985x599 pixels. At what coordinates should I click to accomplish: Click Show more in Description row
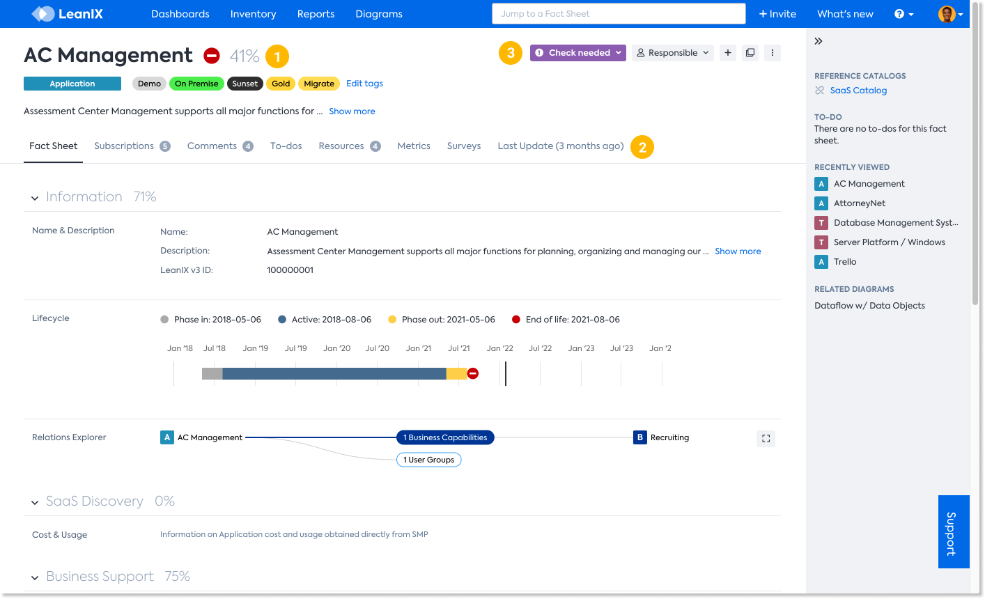coord(738,251)
